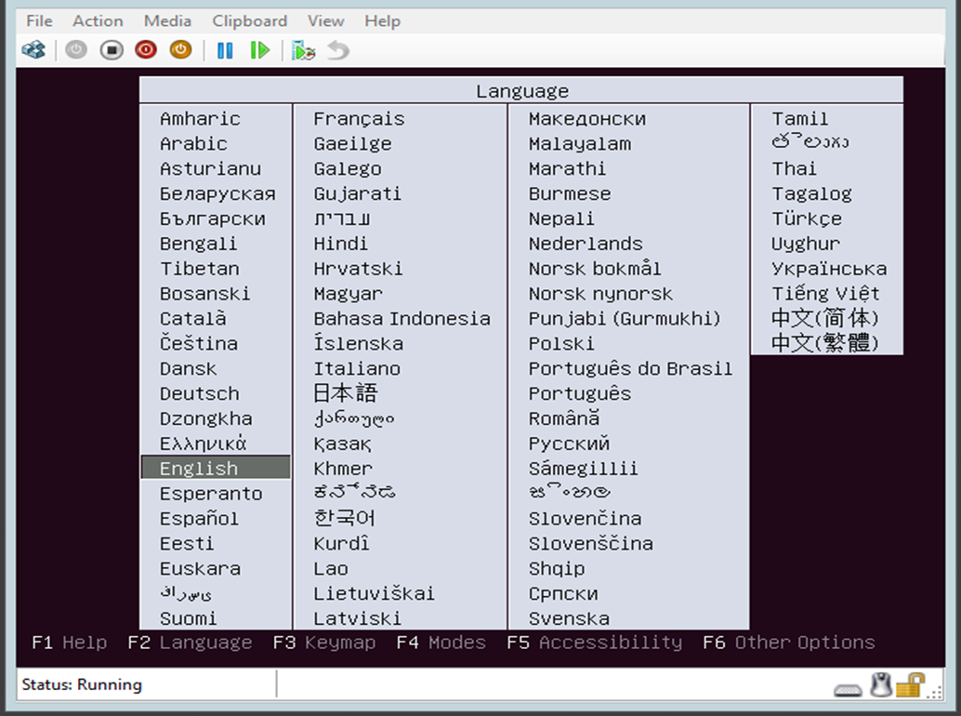Select Bengali language
961x716 pixels.
coord(198,244)
